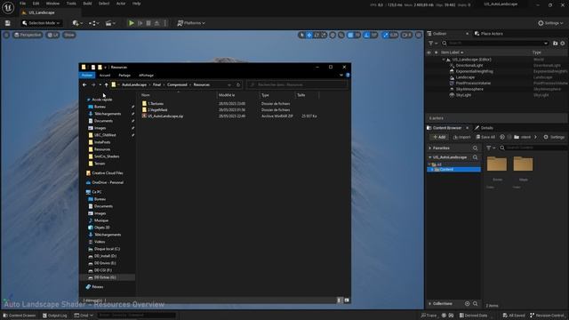Click the stop simulation button
This screenshot has width=569, height=320.
(148, 23)
